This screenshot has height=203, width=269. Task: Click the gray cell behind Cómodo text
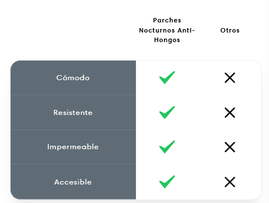pos(73,77)
